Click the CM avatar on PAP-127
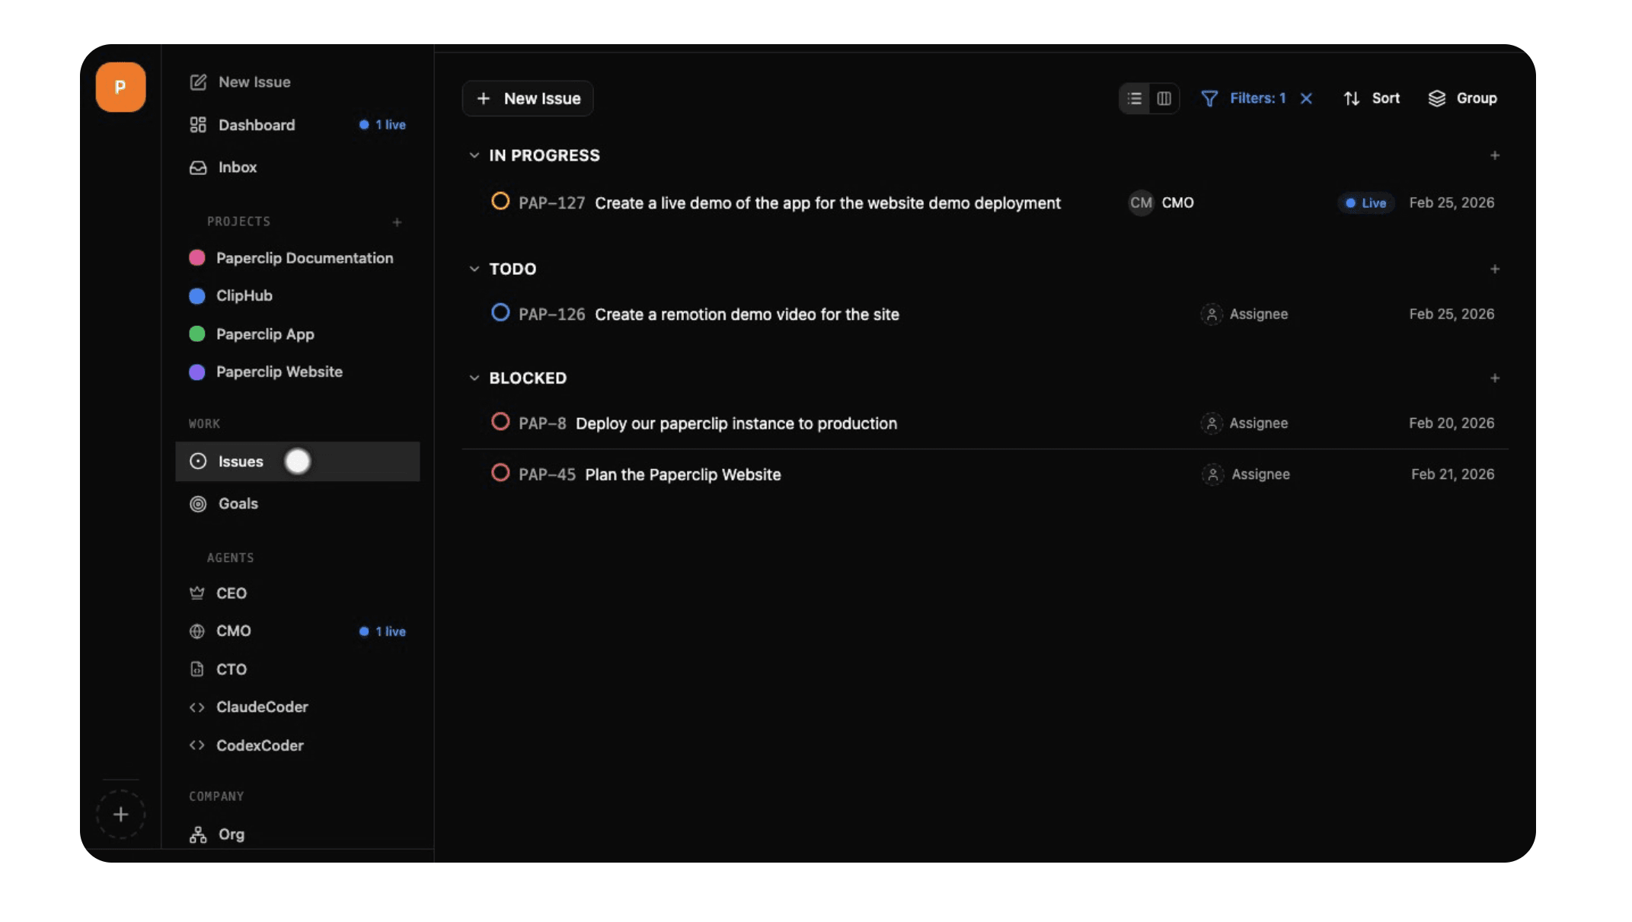This screenshot has height=922, width=1632. click(x=1141, y=203)
